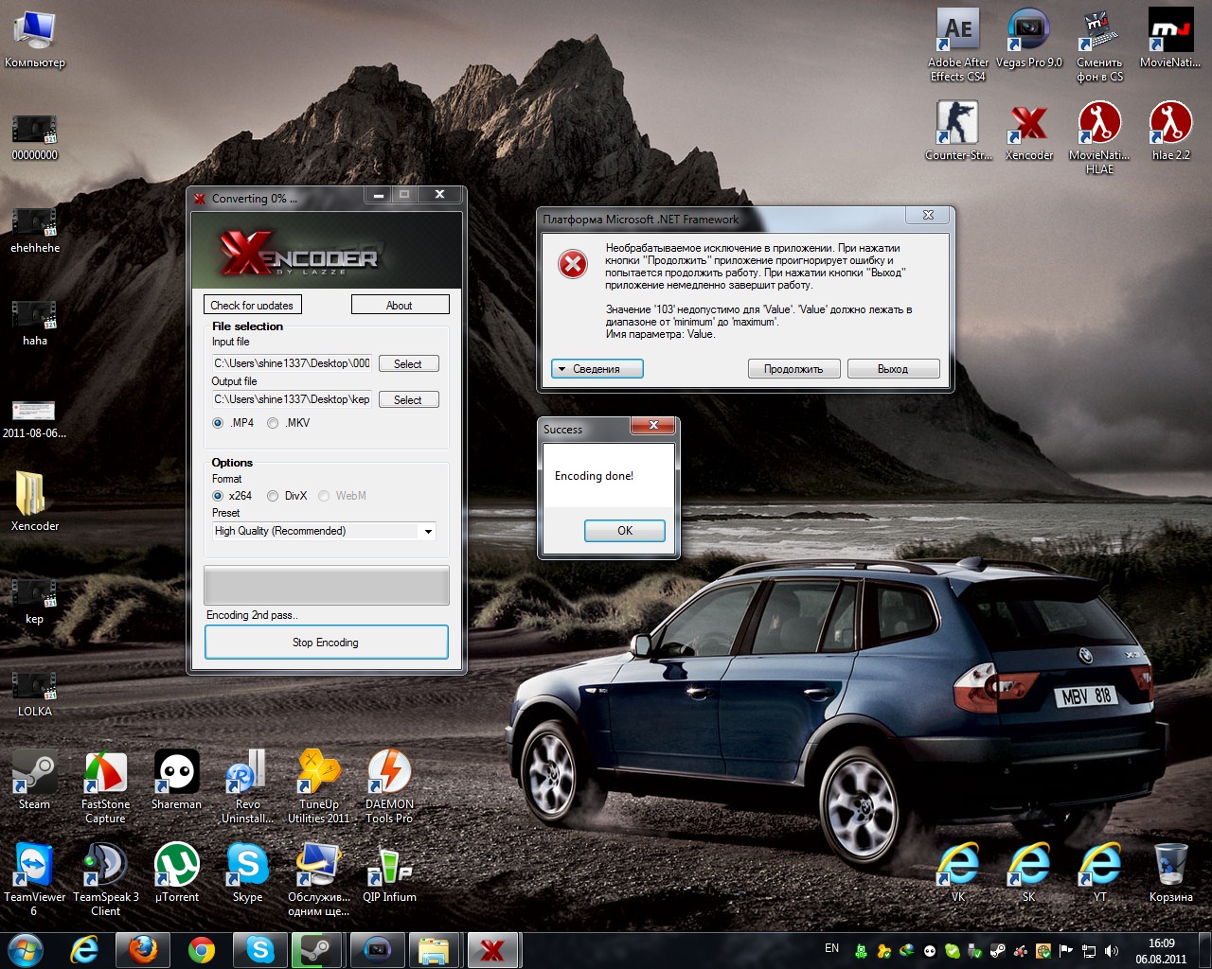The height and width of the screenshot is (969, 1212).
Task: Open the 2011-08-06 screenshot thumbnail on desktop
Action: [34, 417]
